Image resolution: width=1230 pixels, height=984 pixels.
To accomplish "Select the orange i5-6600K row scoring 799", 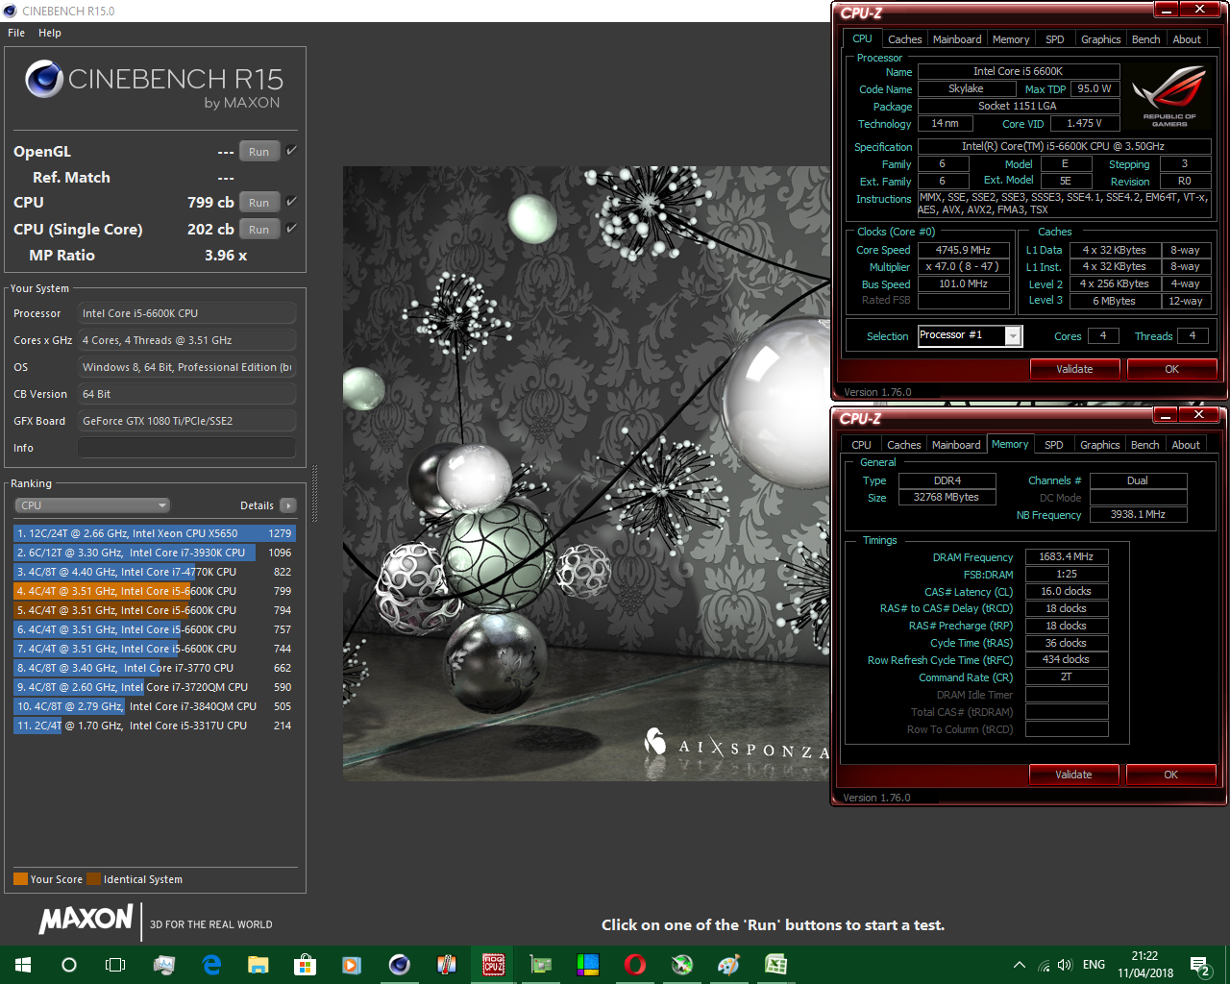I will tap(154, 591).
